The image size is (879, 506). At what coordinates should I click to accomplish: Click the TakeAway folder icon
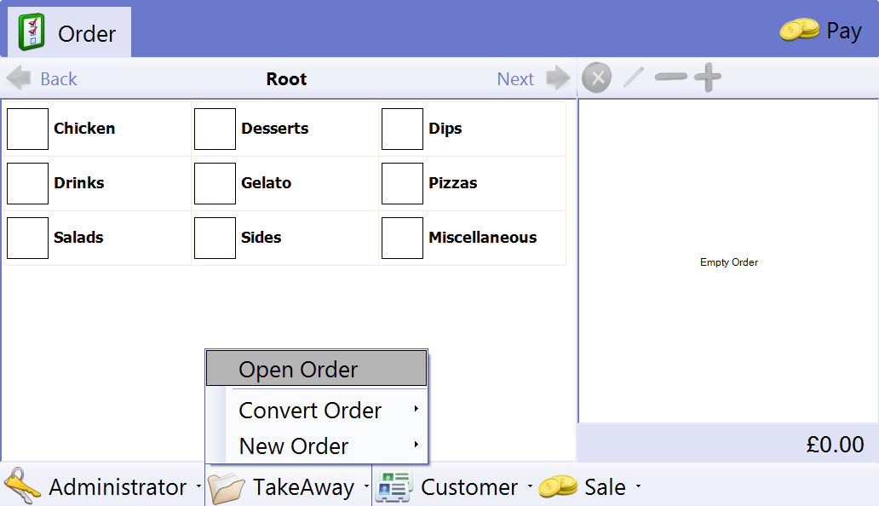[x=227, y=488]
